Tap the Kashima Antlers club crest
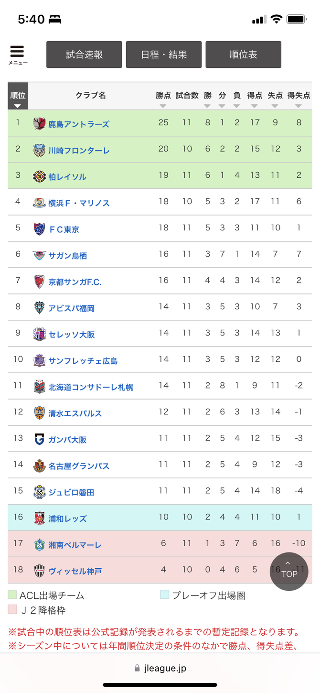This screenshot has width=320, height=693. (x=40, y=124)
